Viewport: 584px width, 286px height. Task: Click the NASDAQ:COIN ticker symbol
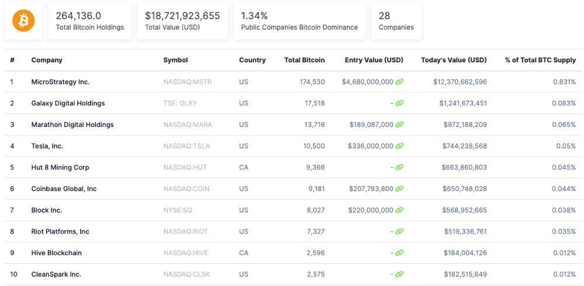pos(186,189)
